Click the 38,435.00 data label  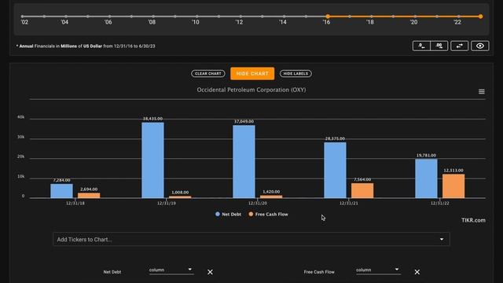[152, 119]
